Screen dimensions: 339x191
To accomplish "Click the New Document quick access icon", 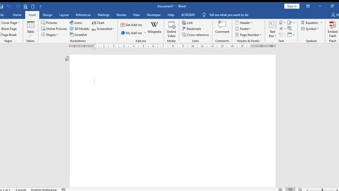I will pos(33,6).
